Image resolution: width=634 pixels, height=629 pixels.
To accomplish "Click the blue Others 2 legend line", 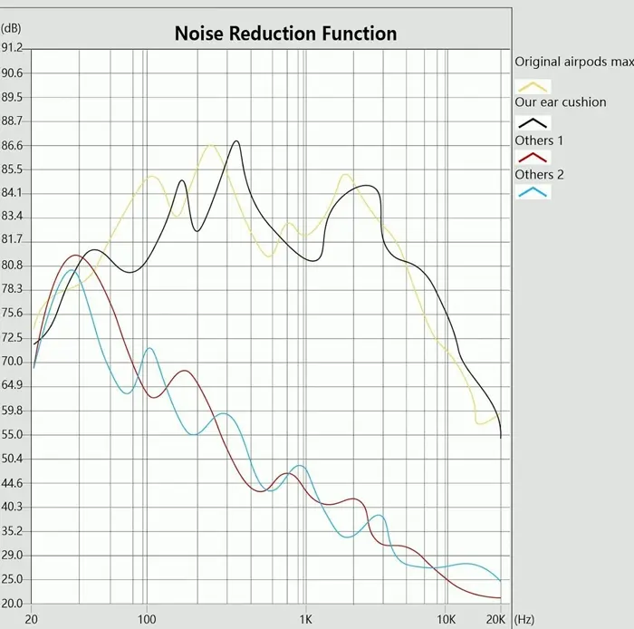I will tap(533, 191).
